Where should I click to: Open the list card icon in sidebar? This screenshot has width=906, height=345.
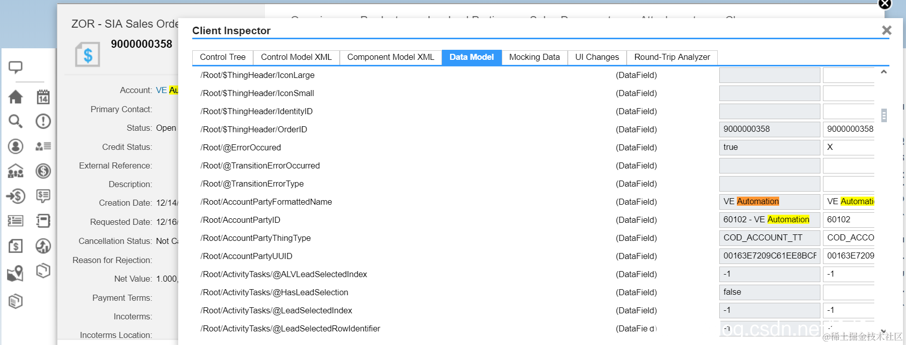point(16,221)
